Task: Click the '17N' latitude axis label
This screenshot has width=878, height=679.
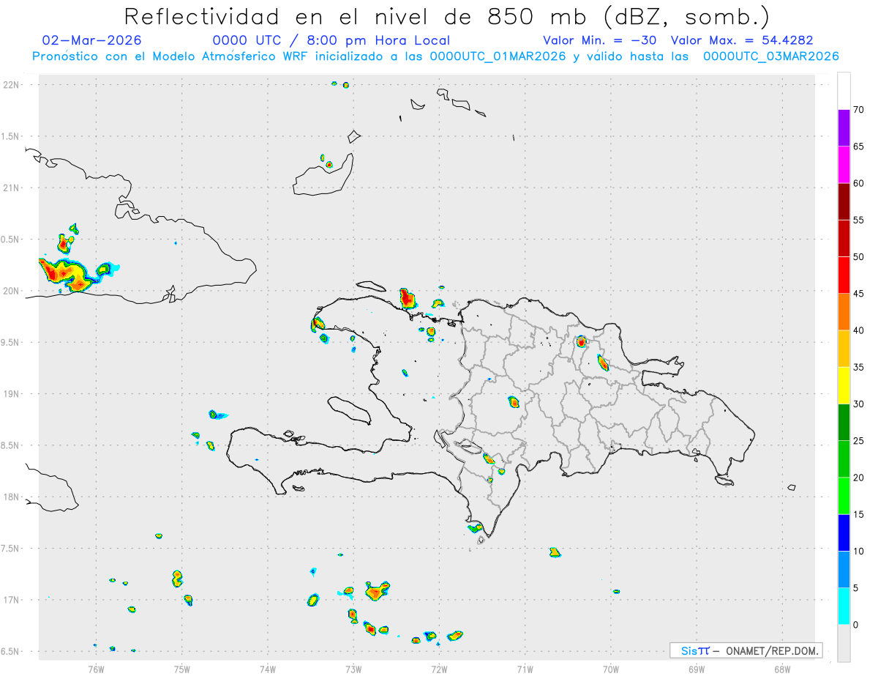Action: point(12,600)
